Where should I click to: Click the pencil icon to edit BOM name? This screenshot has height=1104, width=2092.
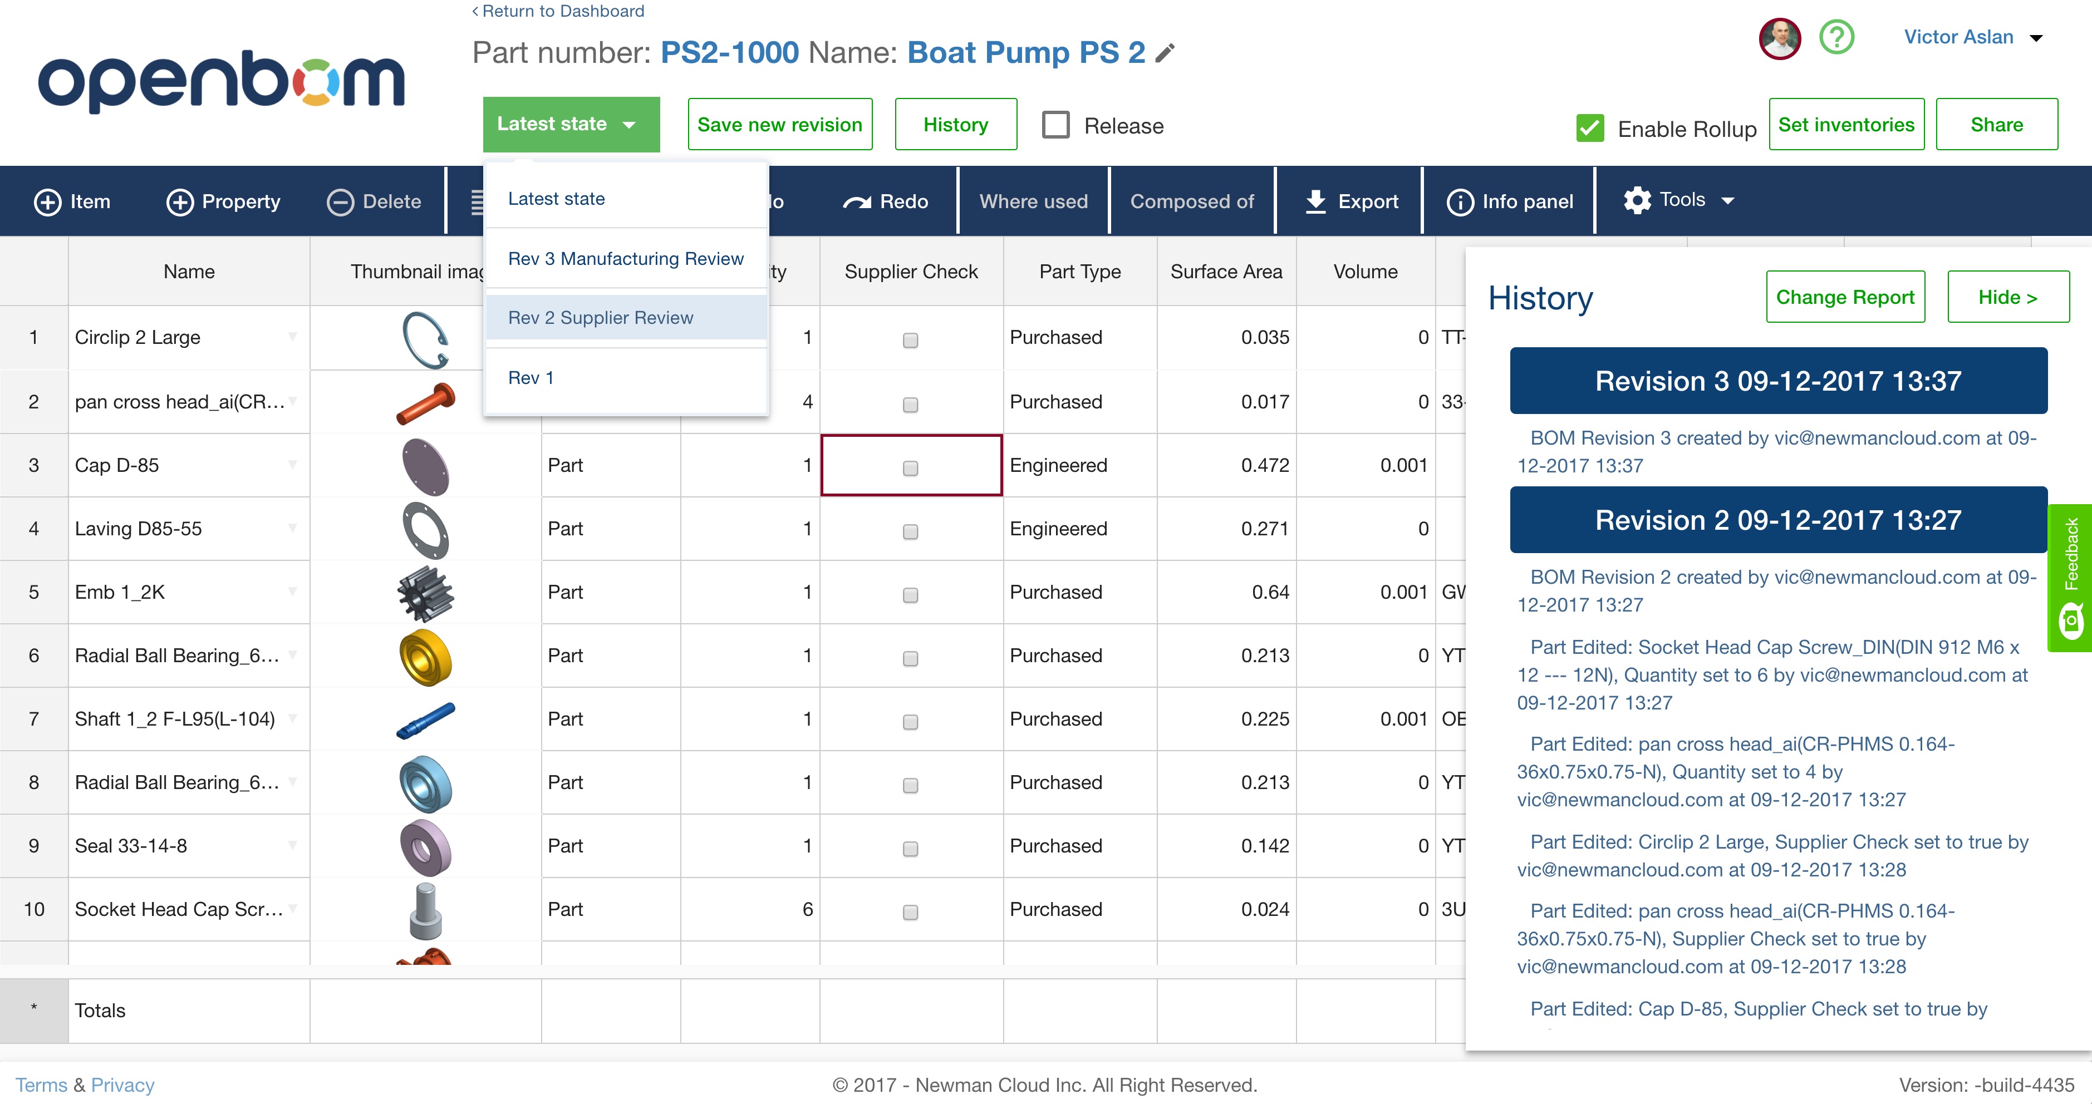pos(1165,53)
